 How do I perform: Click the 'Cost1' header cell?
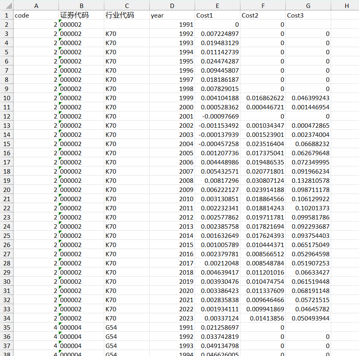[x=217, y=16]
